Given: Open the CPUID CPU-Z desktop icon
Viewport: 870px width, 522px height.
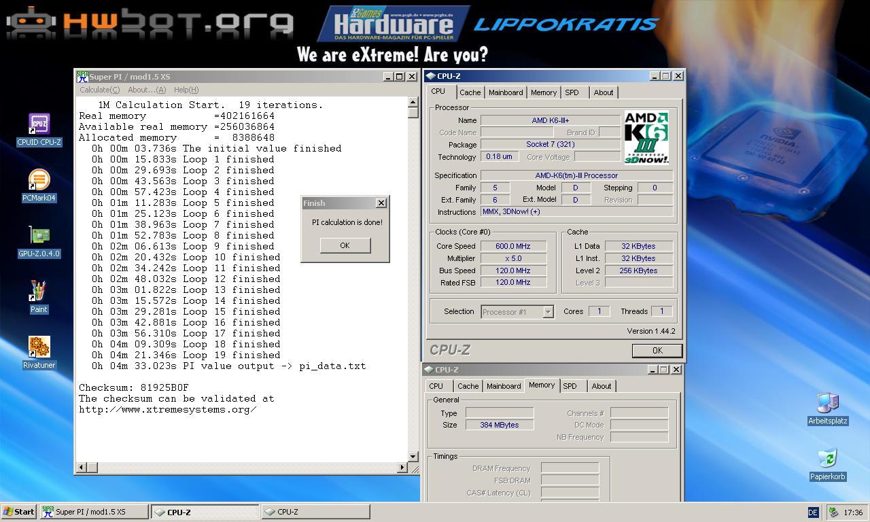Looking at the screenshot, I should point(39,130).
